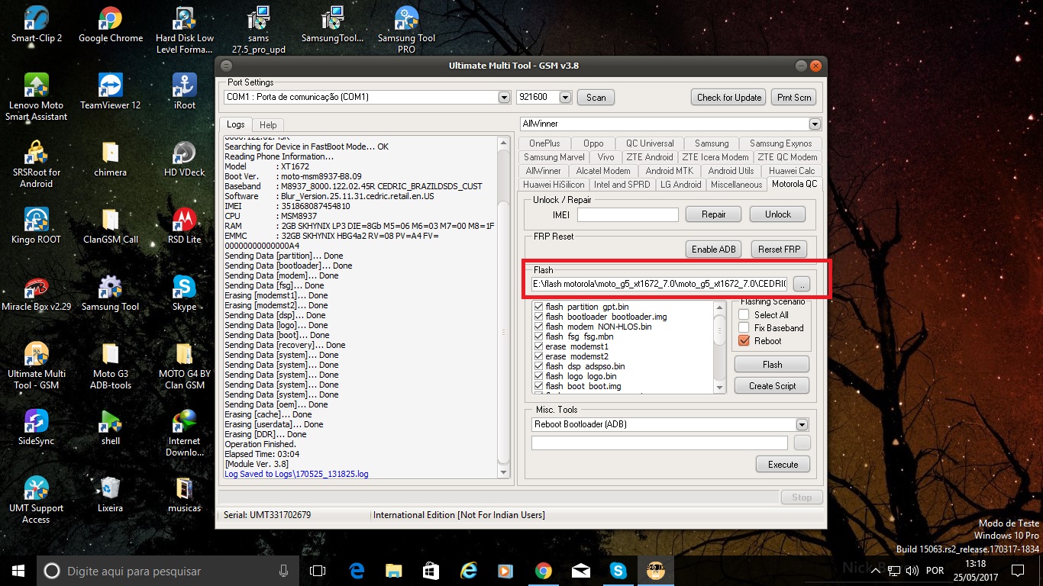The height and width of the screenshot is (586, 1043).
Task: Expand baud rate 921600 dropdown
Action: pos(565,98)
